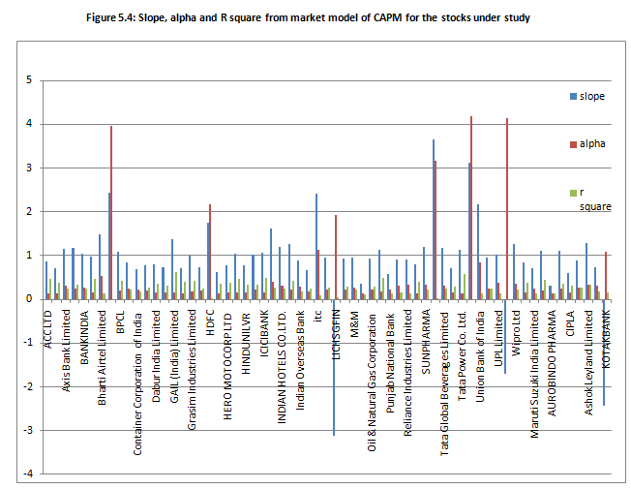Image resolution: width=631 pixels, height=489 pixels.
Task: Click the 'AUROBINDO PHARMA' axis label
Action: pos(552,363)
